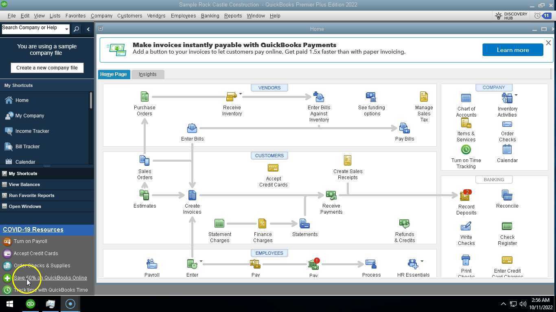The height and width of the screenshot is (312, 556).
Task: Open Windows Start menu
Action: point(10,304)
